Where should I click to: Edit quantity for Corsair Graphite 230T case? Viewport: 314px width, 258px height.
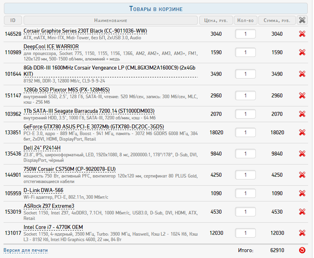(x=245, y=34)
